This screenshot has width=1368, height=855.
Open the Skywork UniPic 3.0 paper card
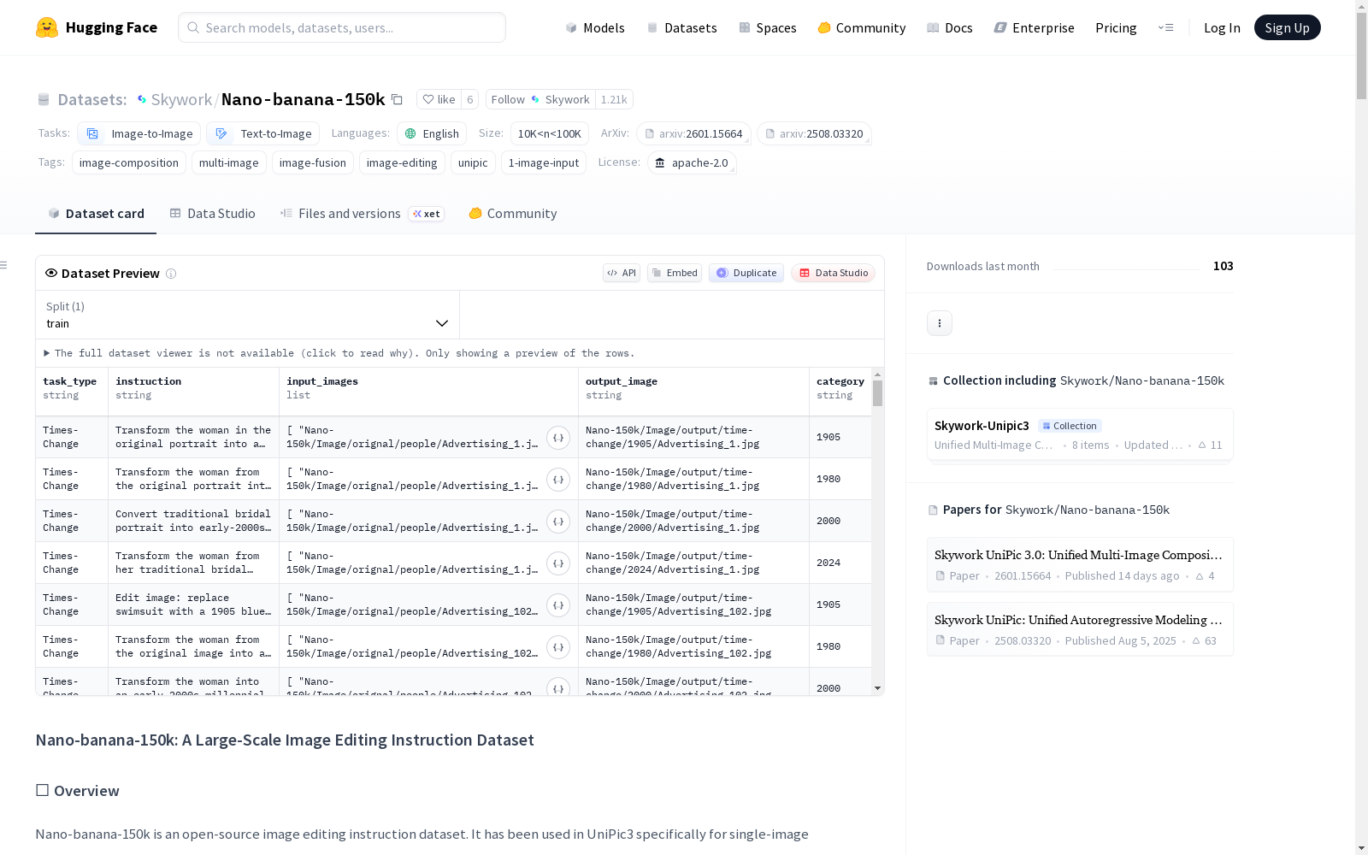1080,564
